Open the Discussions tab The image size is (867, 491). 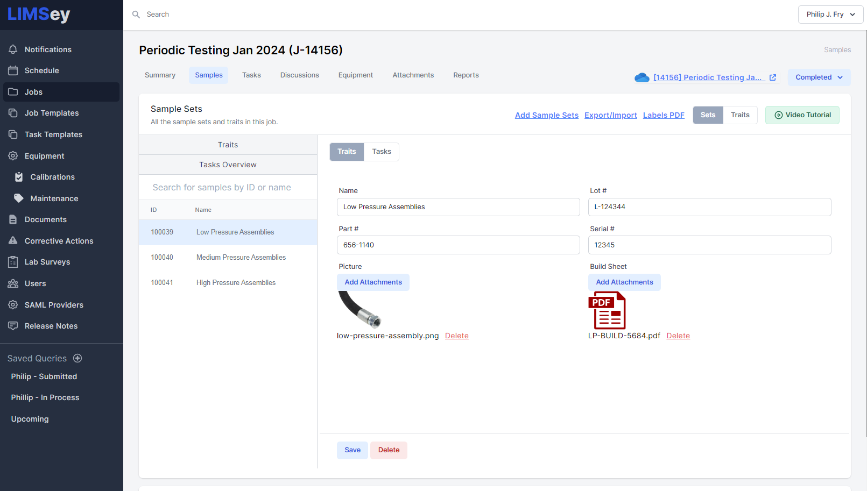pos(300,75)
